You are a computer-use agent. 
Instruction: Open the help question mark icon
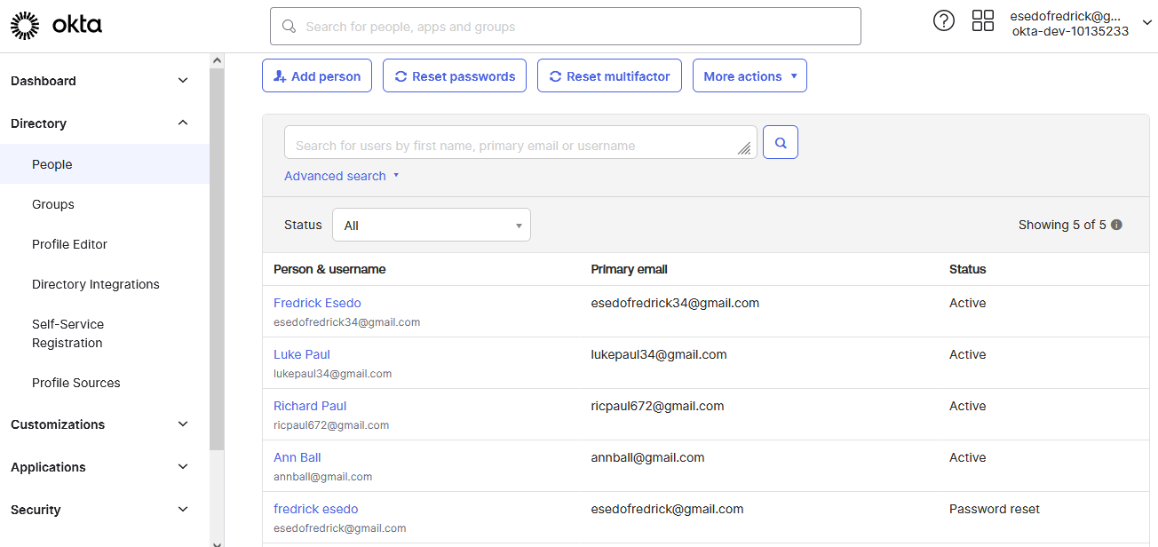tap(943, 20)
